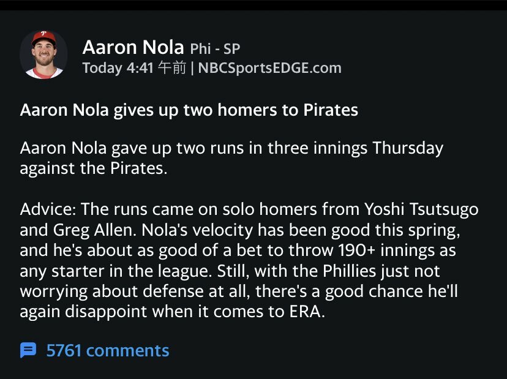Click the word "Pirates" in the bold headline
The image size is (507, 379).
(x=331, y=111)
